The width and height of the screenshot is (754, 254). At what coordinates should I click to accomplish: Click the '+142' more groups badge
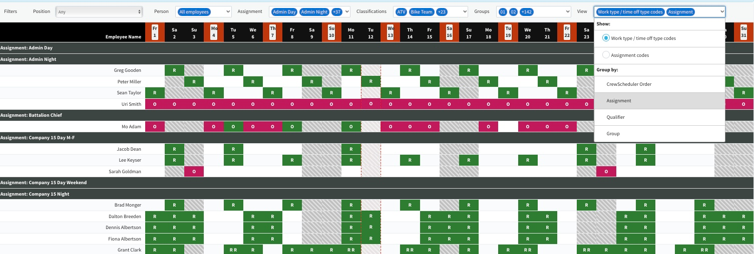[527, 11]
